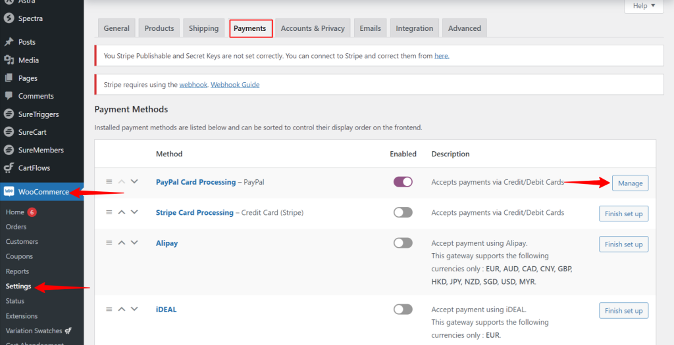Enable the Alipay payment toggle
The width and height of the screenshot is (674, 345).
pyautogui.click(x=403, y=243)
